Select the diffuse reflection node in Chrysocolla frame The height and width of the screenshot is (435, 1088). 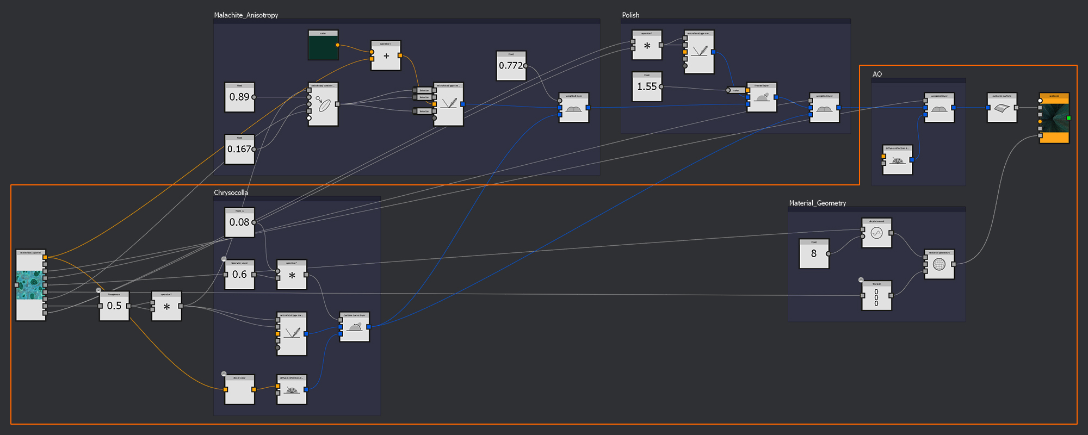coord(292,389)
